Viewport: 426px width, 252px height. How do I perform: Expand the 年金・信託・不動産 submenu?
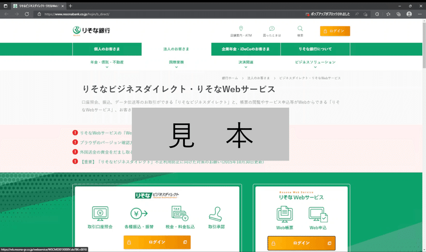107,63
